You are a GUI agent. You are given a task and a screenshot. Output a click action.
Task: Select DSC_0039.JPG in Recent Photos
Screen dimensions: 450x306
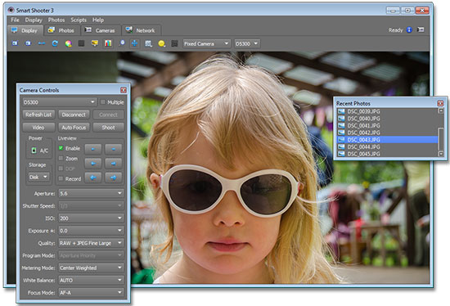[388, 111]
